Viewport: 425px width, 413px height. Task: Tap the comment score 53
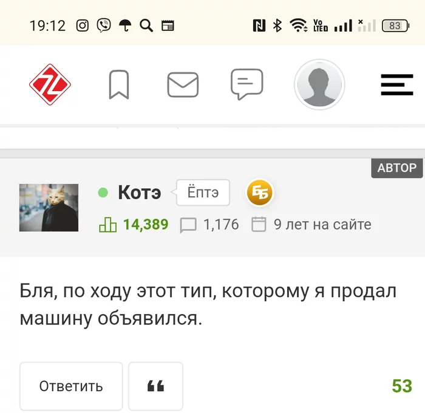coord(402,386)
